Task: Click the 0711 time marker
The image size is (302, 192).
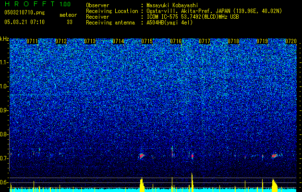Action: [32, 41]
